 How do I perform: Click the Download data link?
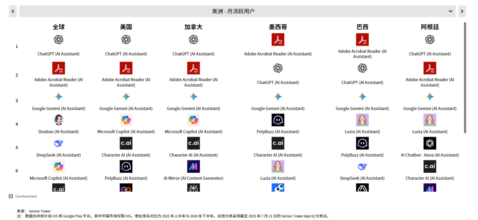tap(26, 196)
